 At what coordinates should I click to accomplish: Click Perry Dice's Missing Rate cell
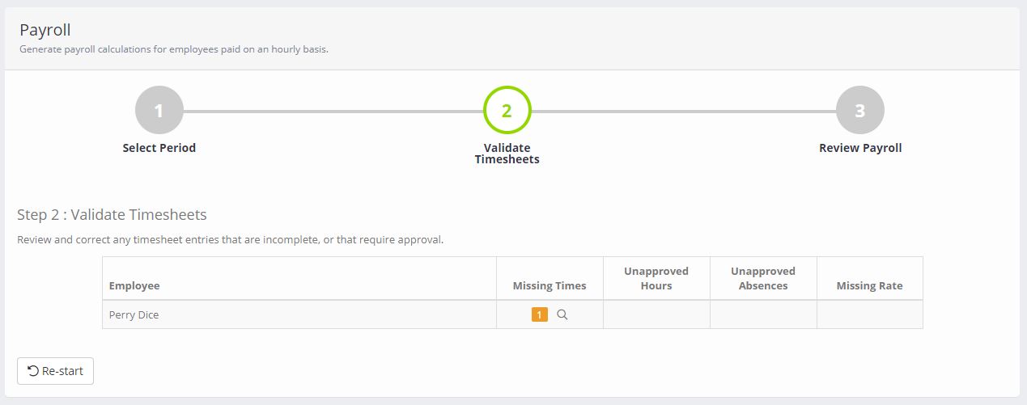click(x=870, y=315)
